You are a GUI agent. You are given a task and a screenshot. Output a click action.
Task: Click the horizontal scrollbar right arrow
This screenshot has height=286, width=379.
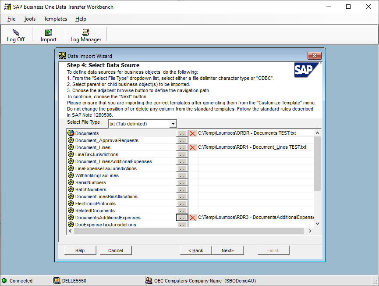[x=310, y=231]
